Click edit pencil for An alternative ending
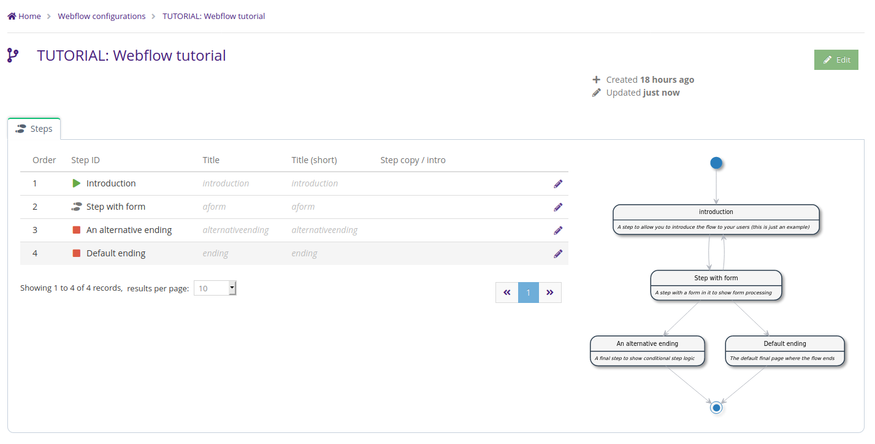 tap(558, 231)
